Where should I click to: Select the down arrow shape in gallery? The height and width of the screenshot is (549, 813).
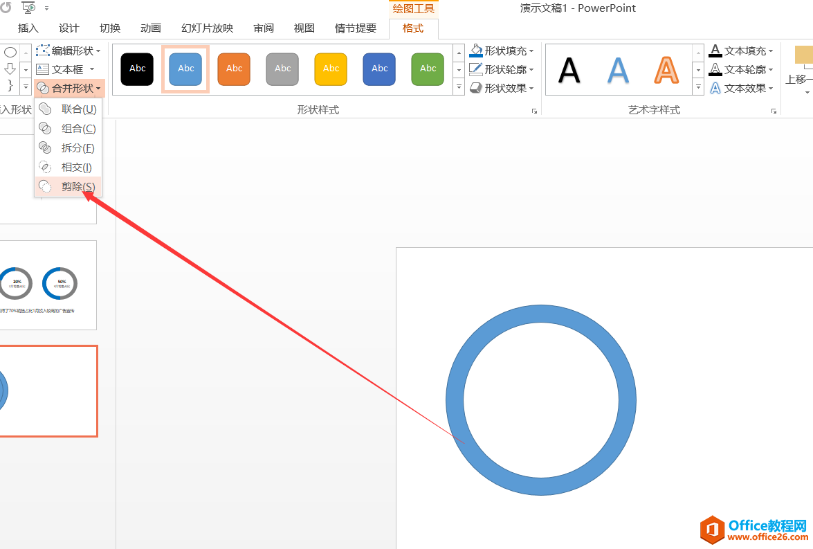(x=10, y=69)
